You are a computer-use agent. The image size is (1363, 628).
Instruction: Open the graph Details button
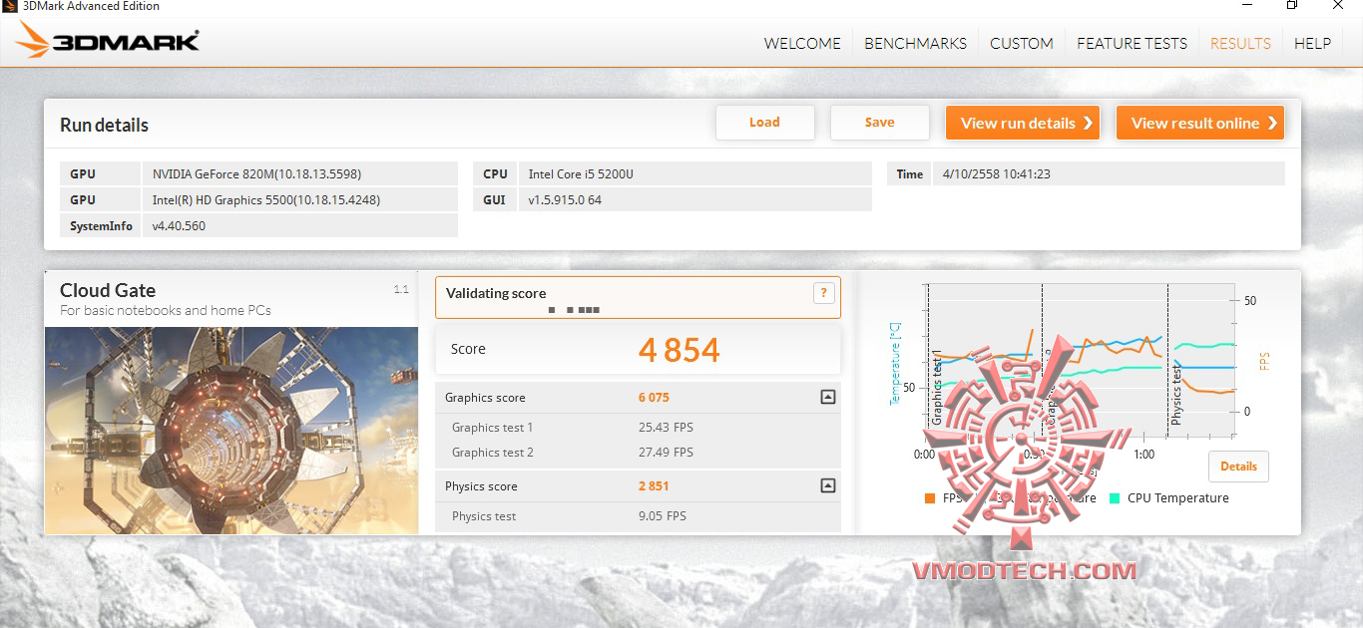(x=1238, y=467)
